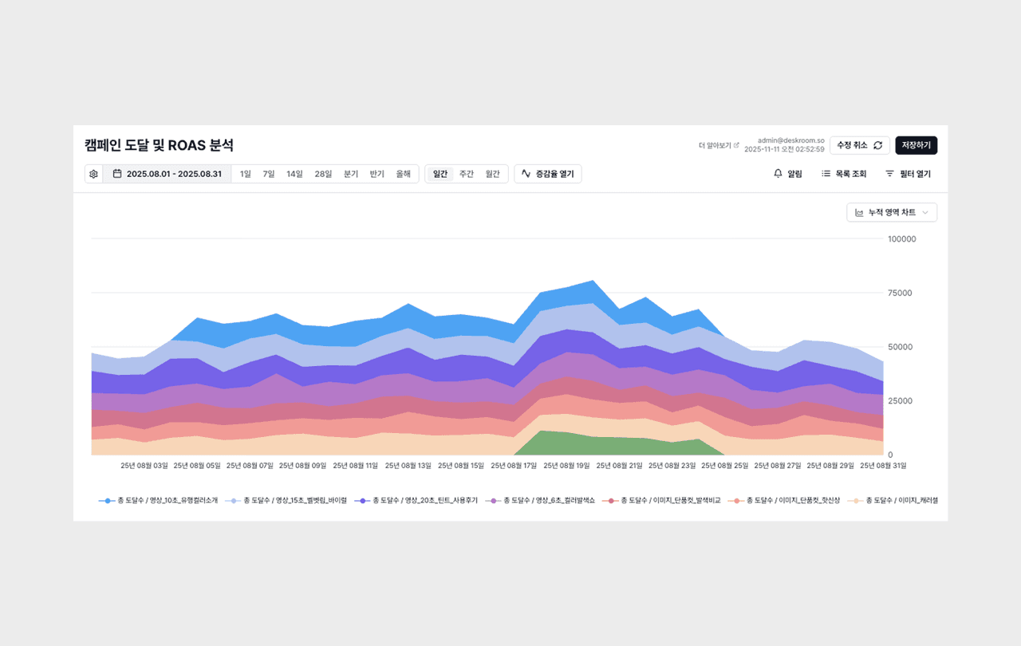Switch to the 월간 granularity tab

pyautogui.click(x=493, y=174)
